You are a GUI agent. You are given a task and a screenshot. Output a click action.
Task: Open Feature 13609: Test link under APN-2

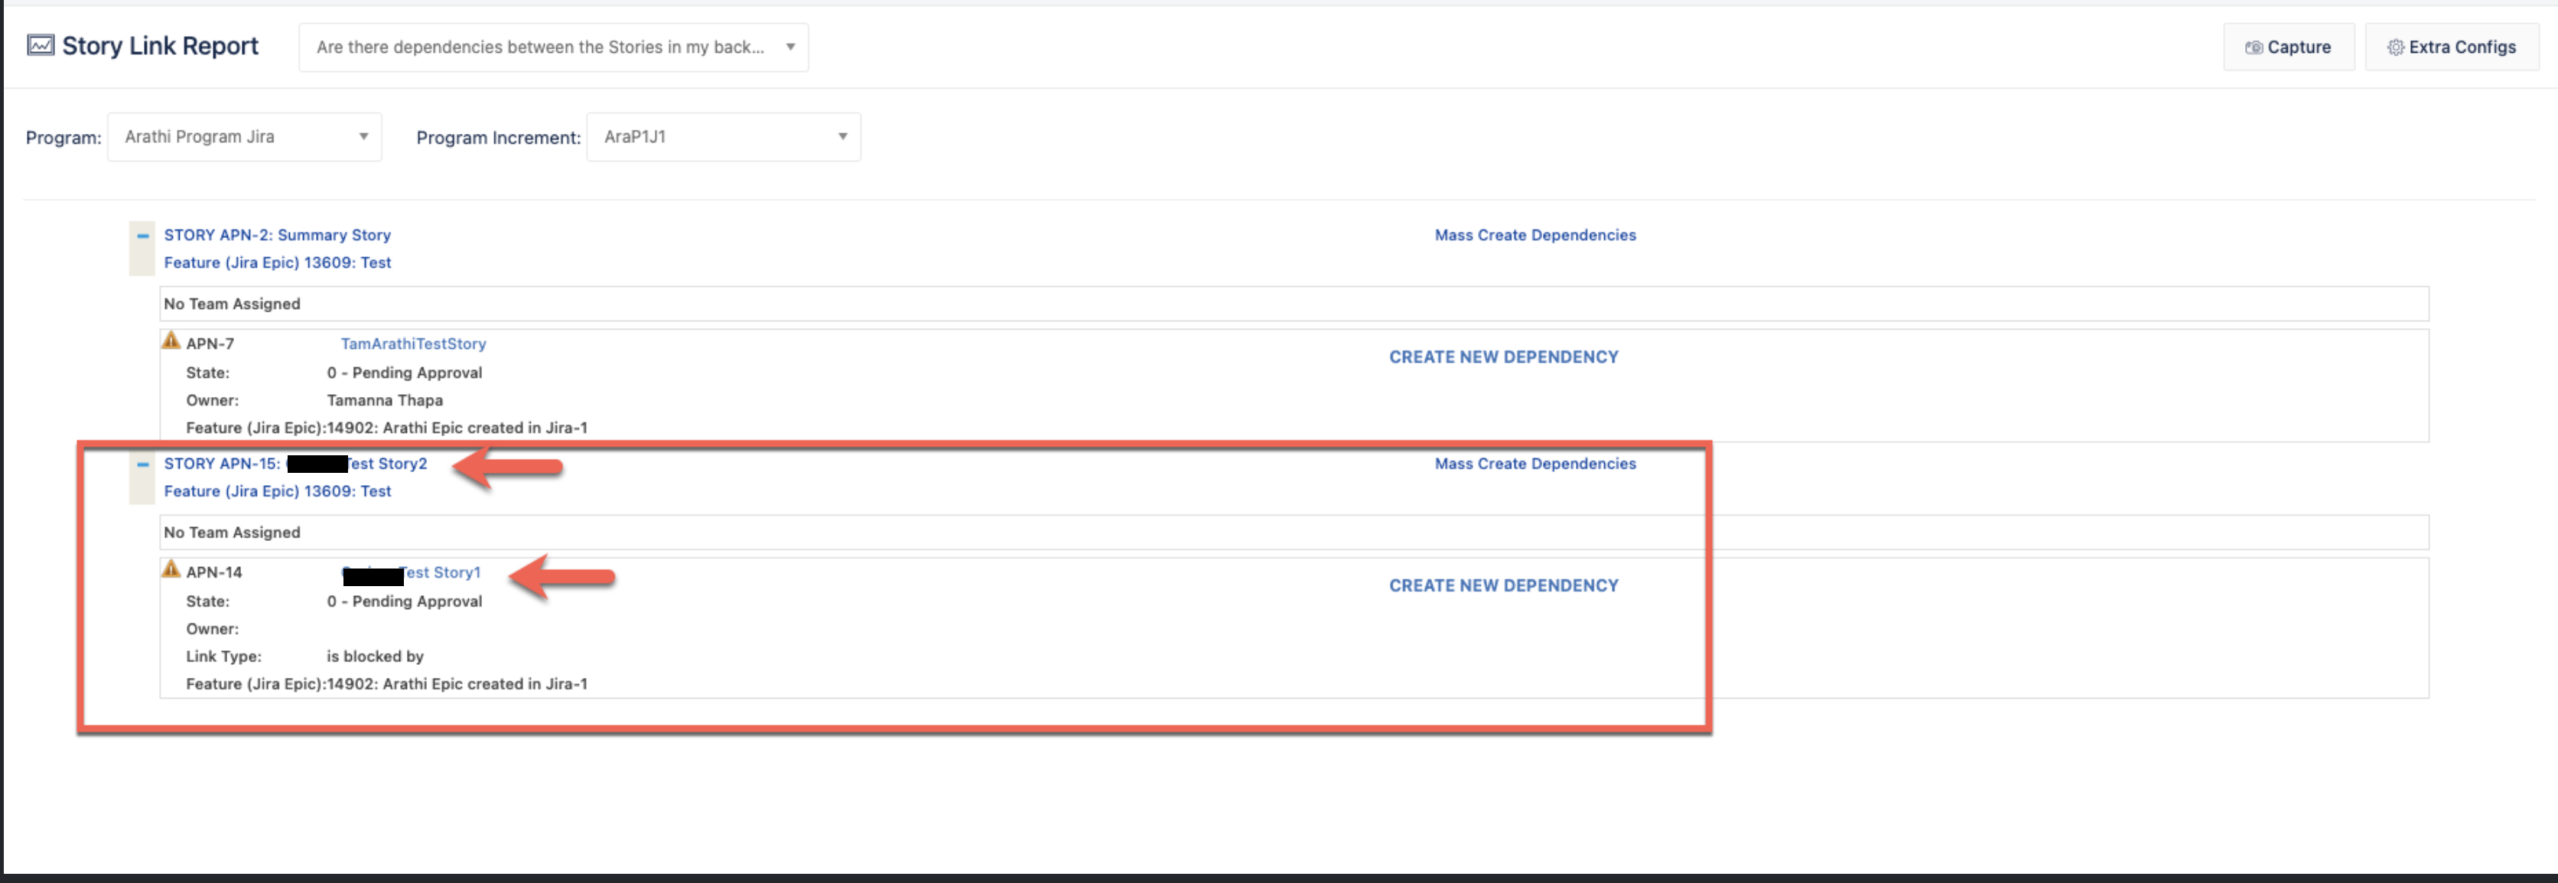coord(277,263)
